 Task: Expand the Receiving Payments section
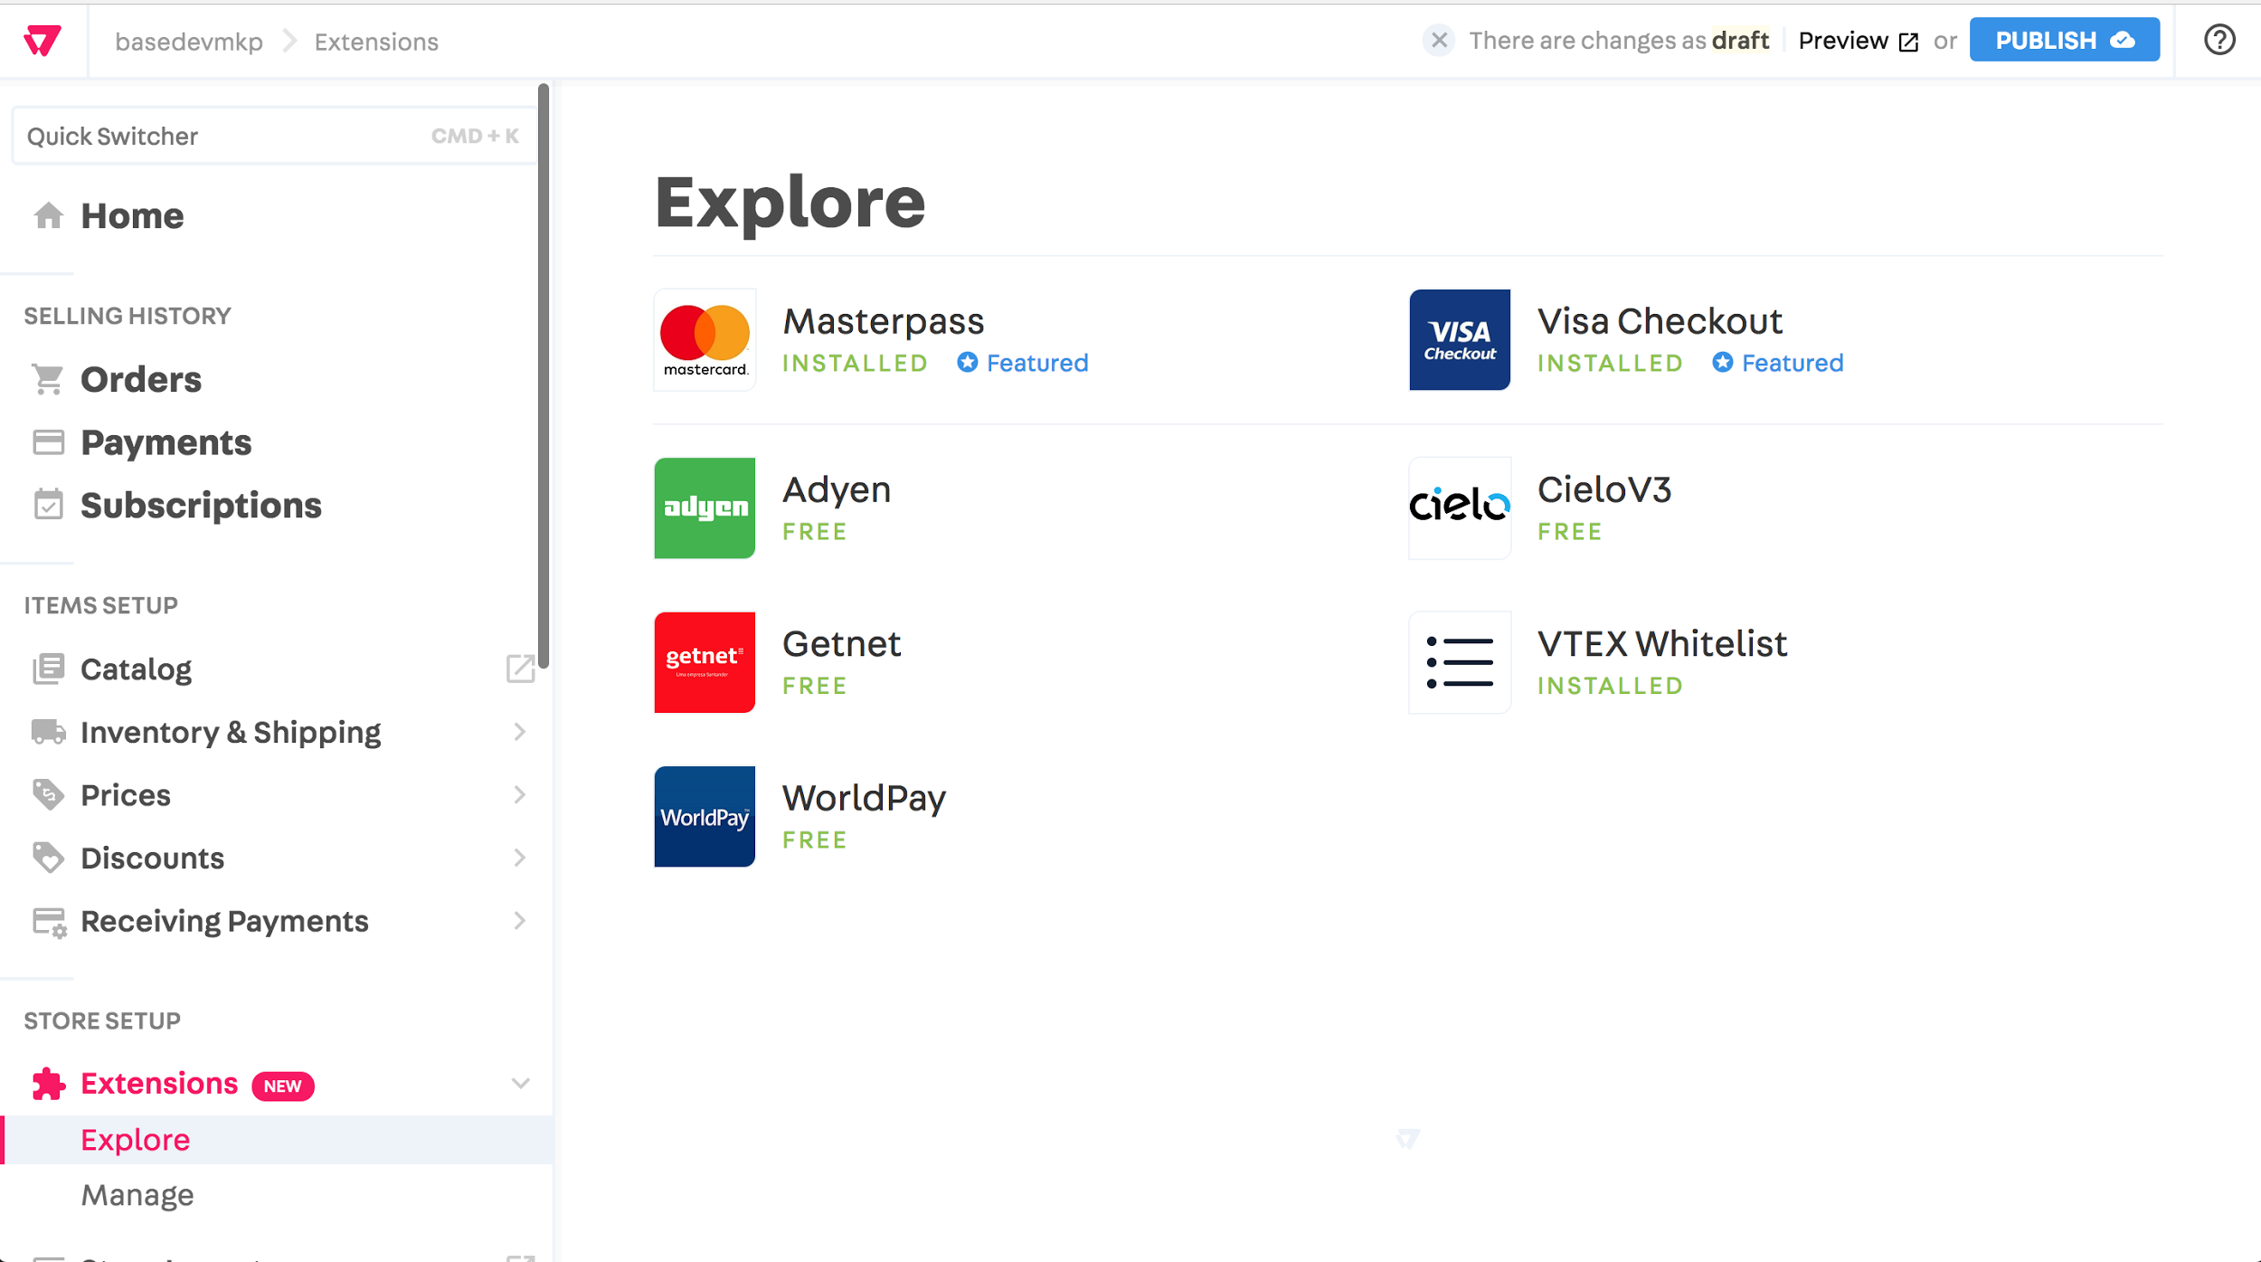click(521, 920)
